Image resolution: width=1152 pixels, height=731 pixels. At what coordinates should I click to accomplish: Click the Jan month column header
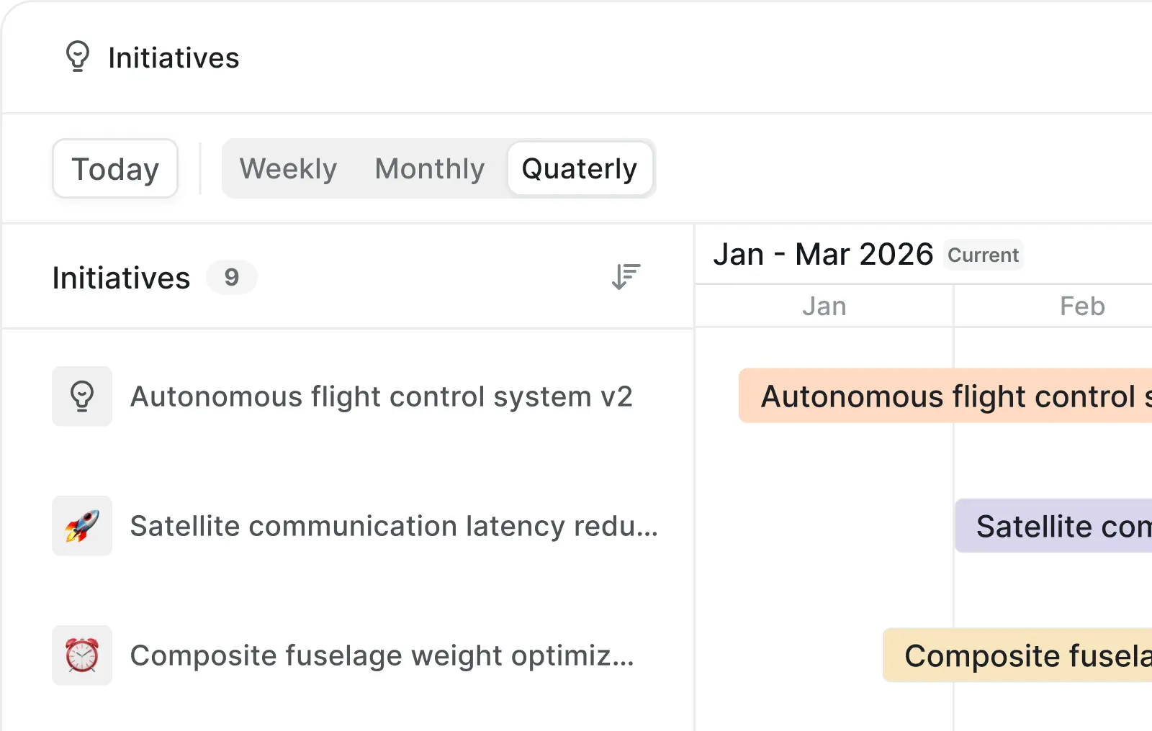(824, 307)
